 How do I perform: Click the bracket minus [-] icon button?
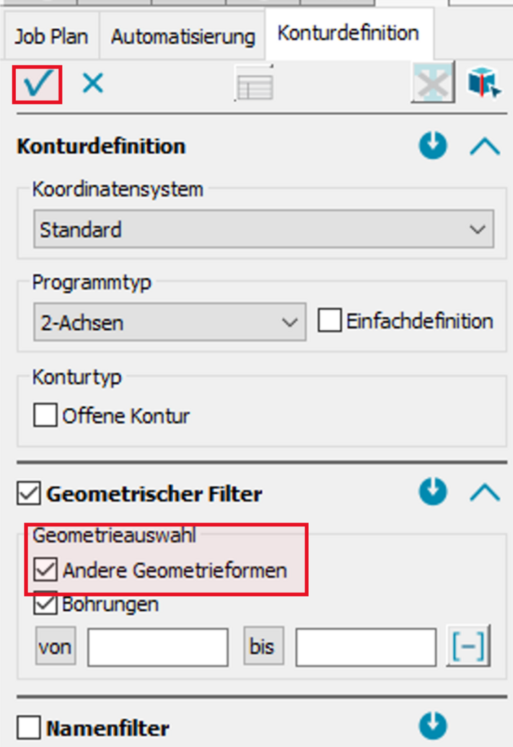coord(468,647)
